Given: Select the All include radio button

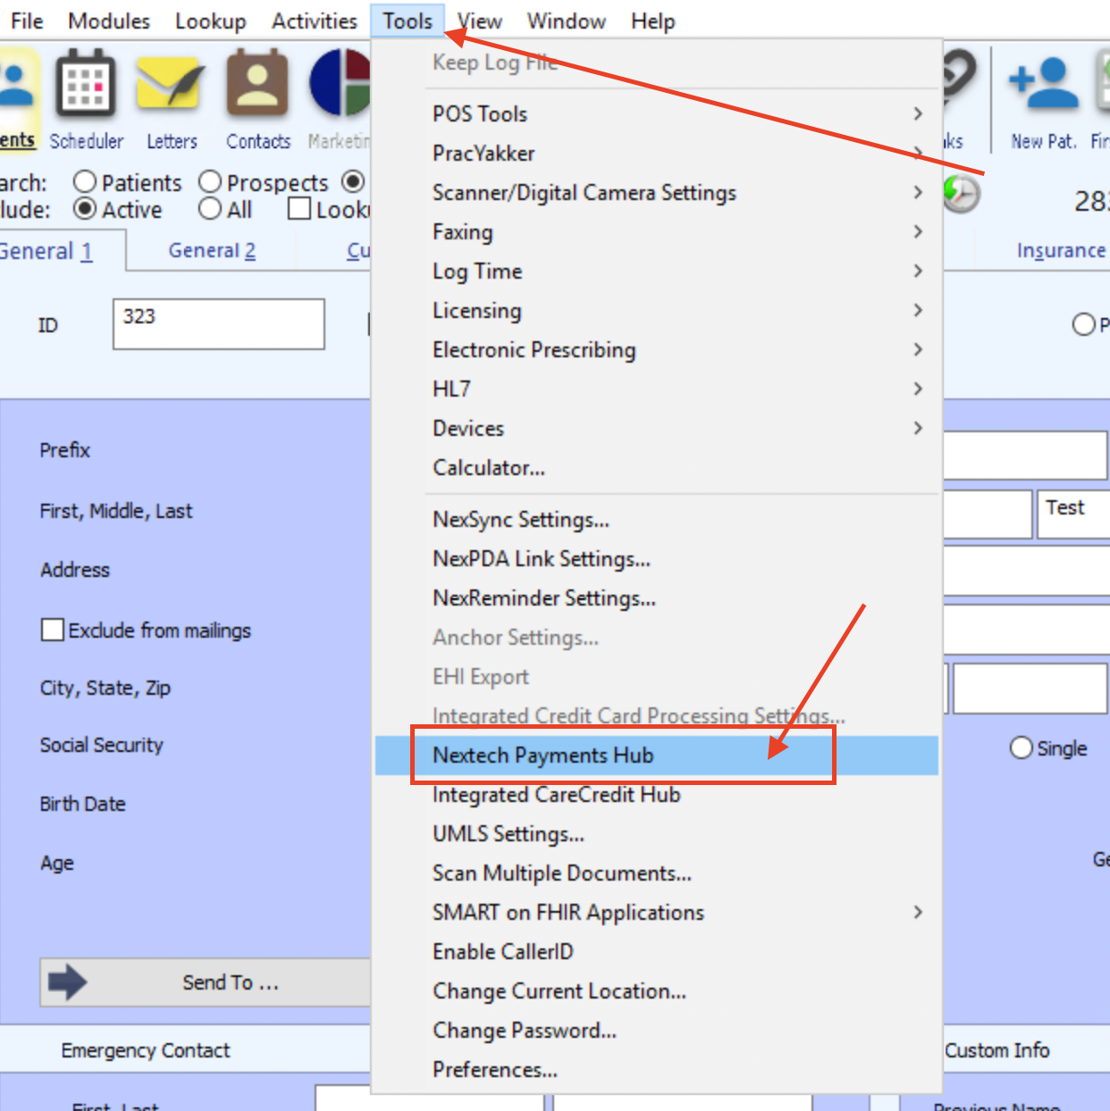Looking at the screenshot, I should [x=210, y=209].
